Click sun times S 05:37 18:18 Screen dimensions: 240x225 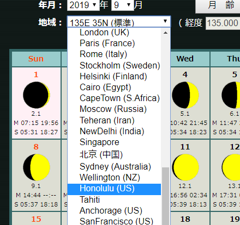(x=36, y=204)
